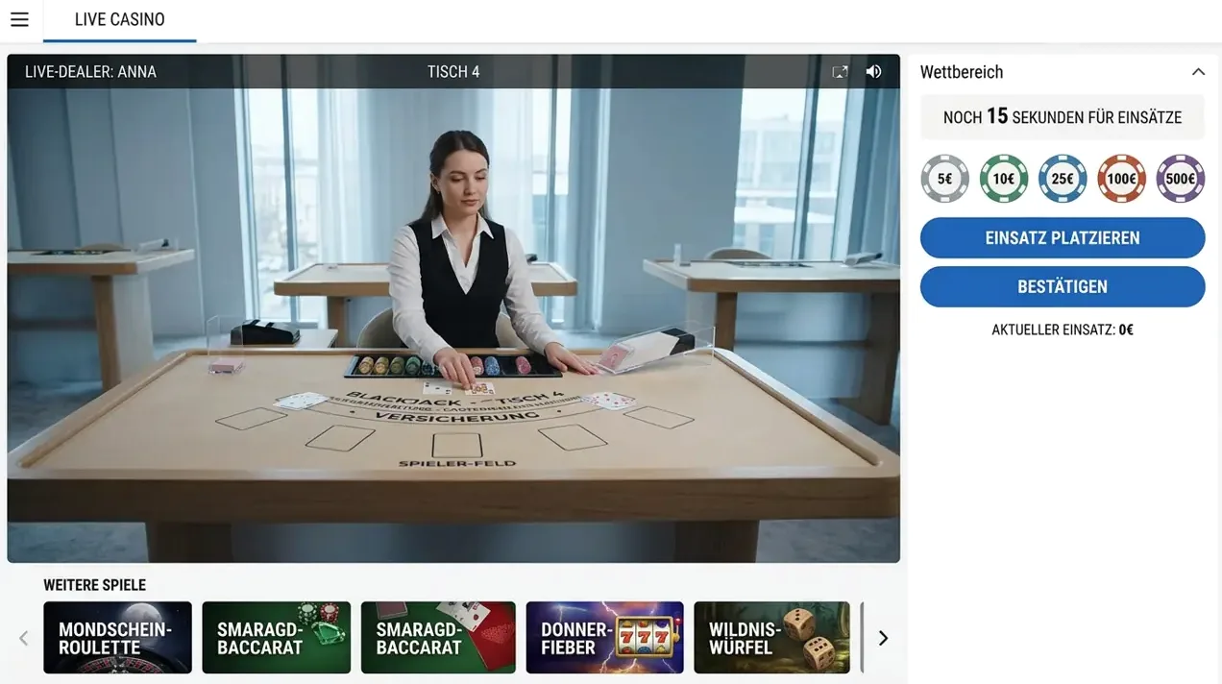Select the green 10€ chip

pyautogui.click(x=1004, y=179)
